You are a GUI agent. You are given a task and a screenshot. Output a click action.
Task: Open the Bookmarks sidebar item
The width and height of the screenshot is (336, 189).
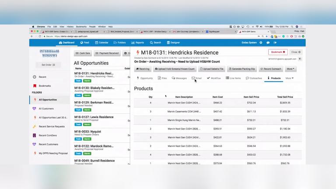click(45, 86)
